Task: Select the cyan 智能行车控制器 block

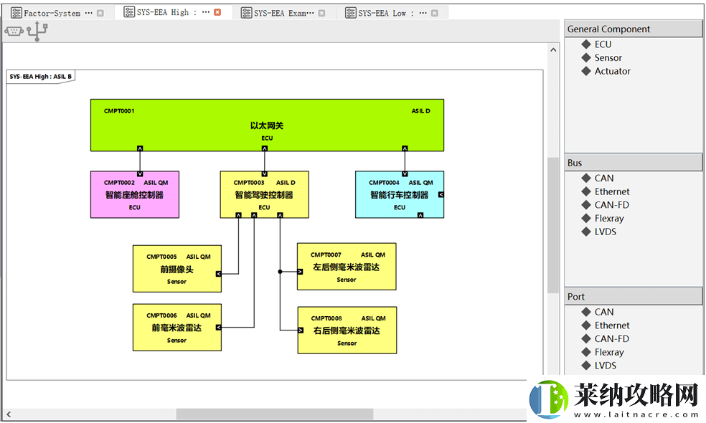Action: (400, 194)
